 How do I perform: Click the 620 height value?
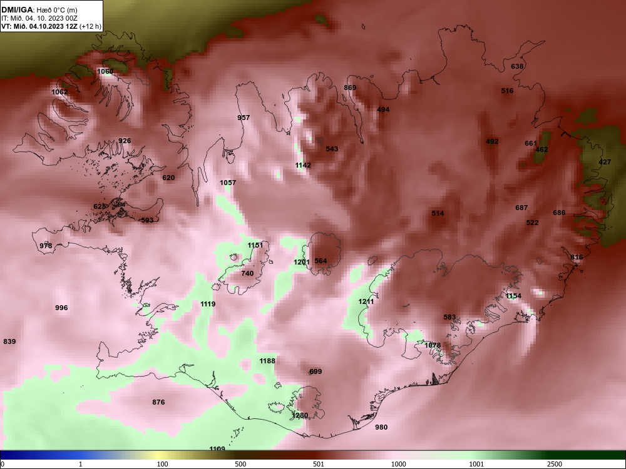tap(168, 178)
